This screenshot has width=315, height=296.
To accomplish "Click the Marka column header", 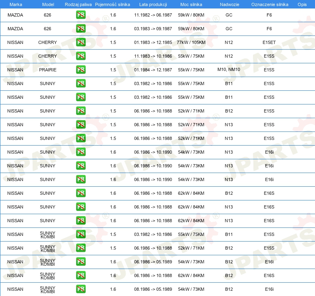I will click(16, 4).
